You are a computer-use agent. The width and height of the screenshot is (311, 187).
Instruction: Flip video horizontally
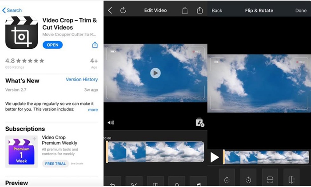291,179
